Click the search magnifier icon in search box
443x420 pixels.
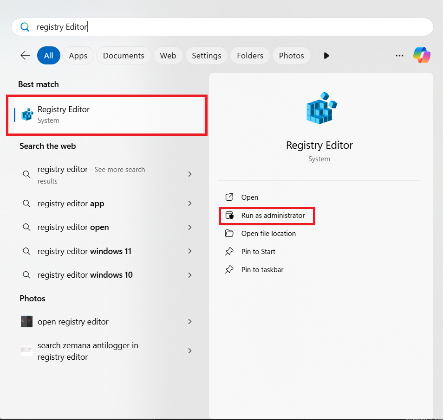(25, 27)
